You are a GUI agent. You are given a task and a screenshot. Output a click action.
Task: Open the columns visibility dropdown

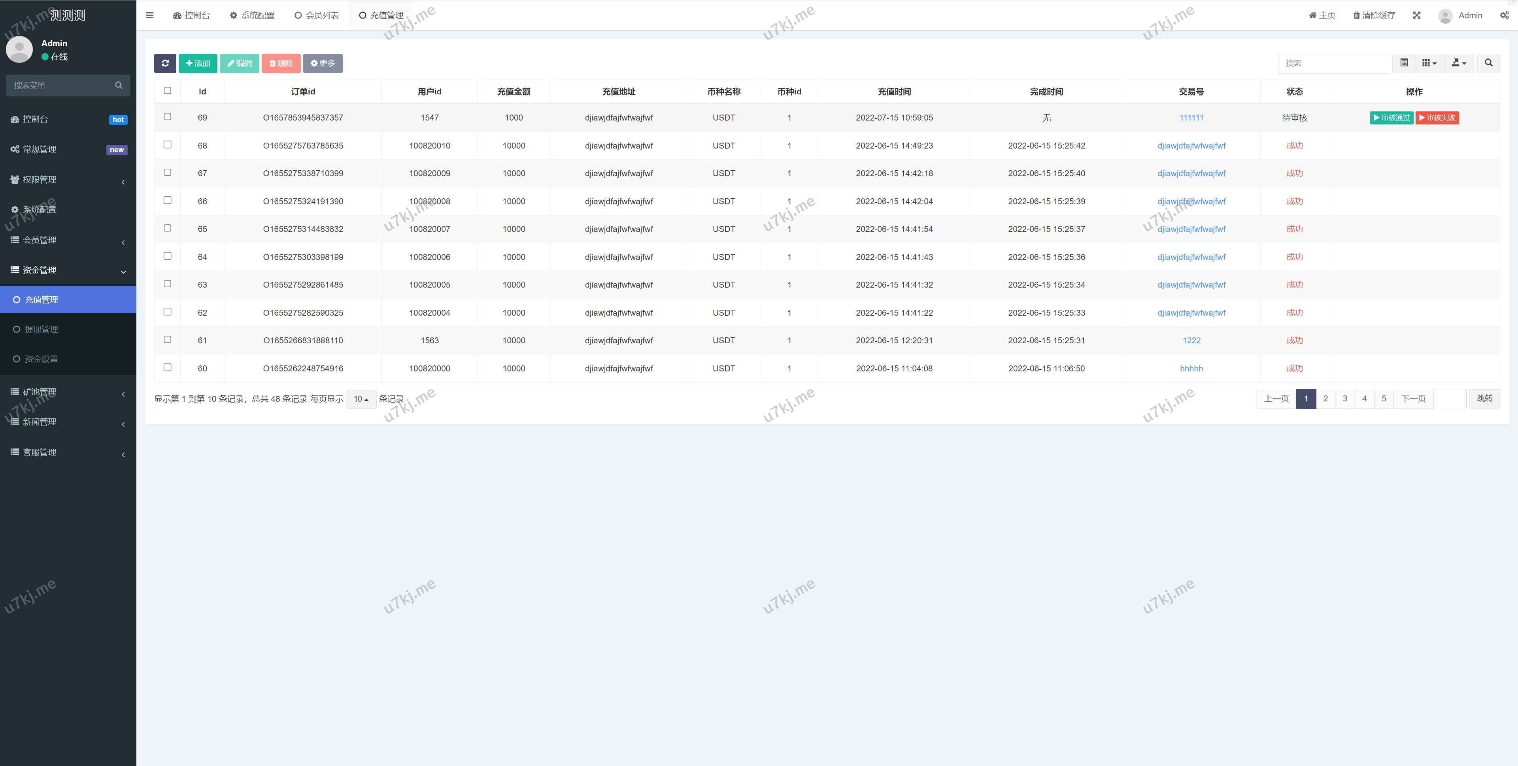click(x=1429, y=63)
